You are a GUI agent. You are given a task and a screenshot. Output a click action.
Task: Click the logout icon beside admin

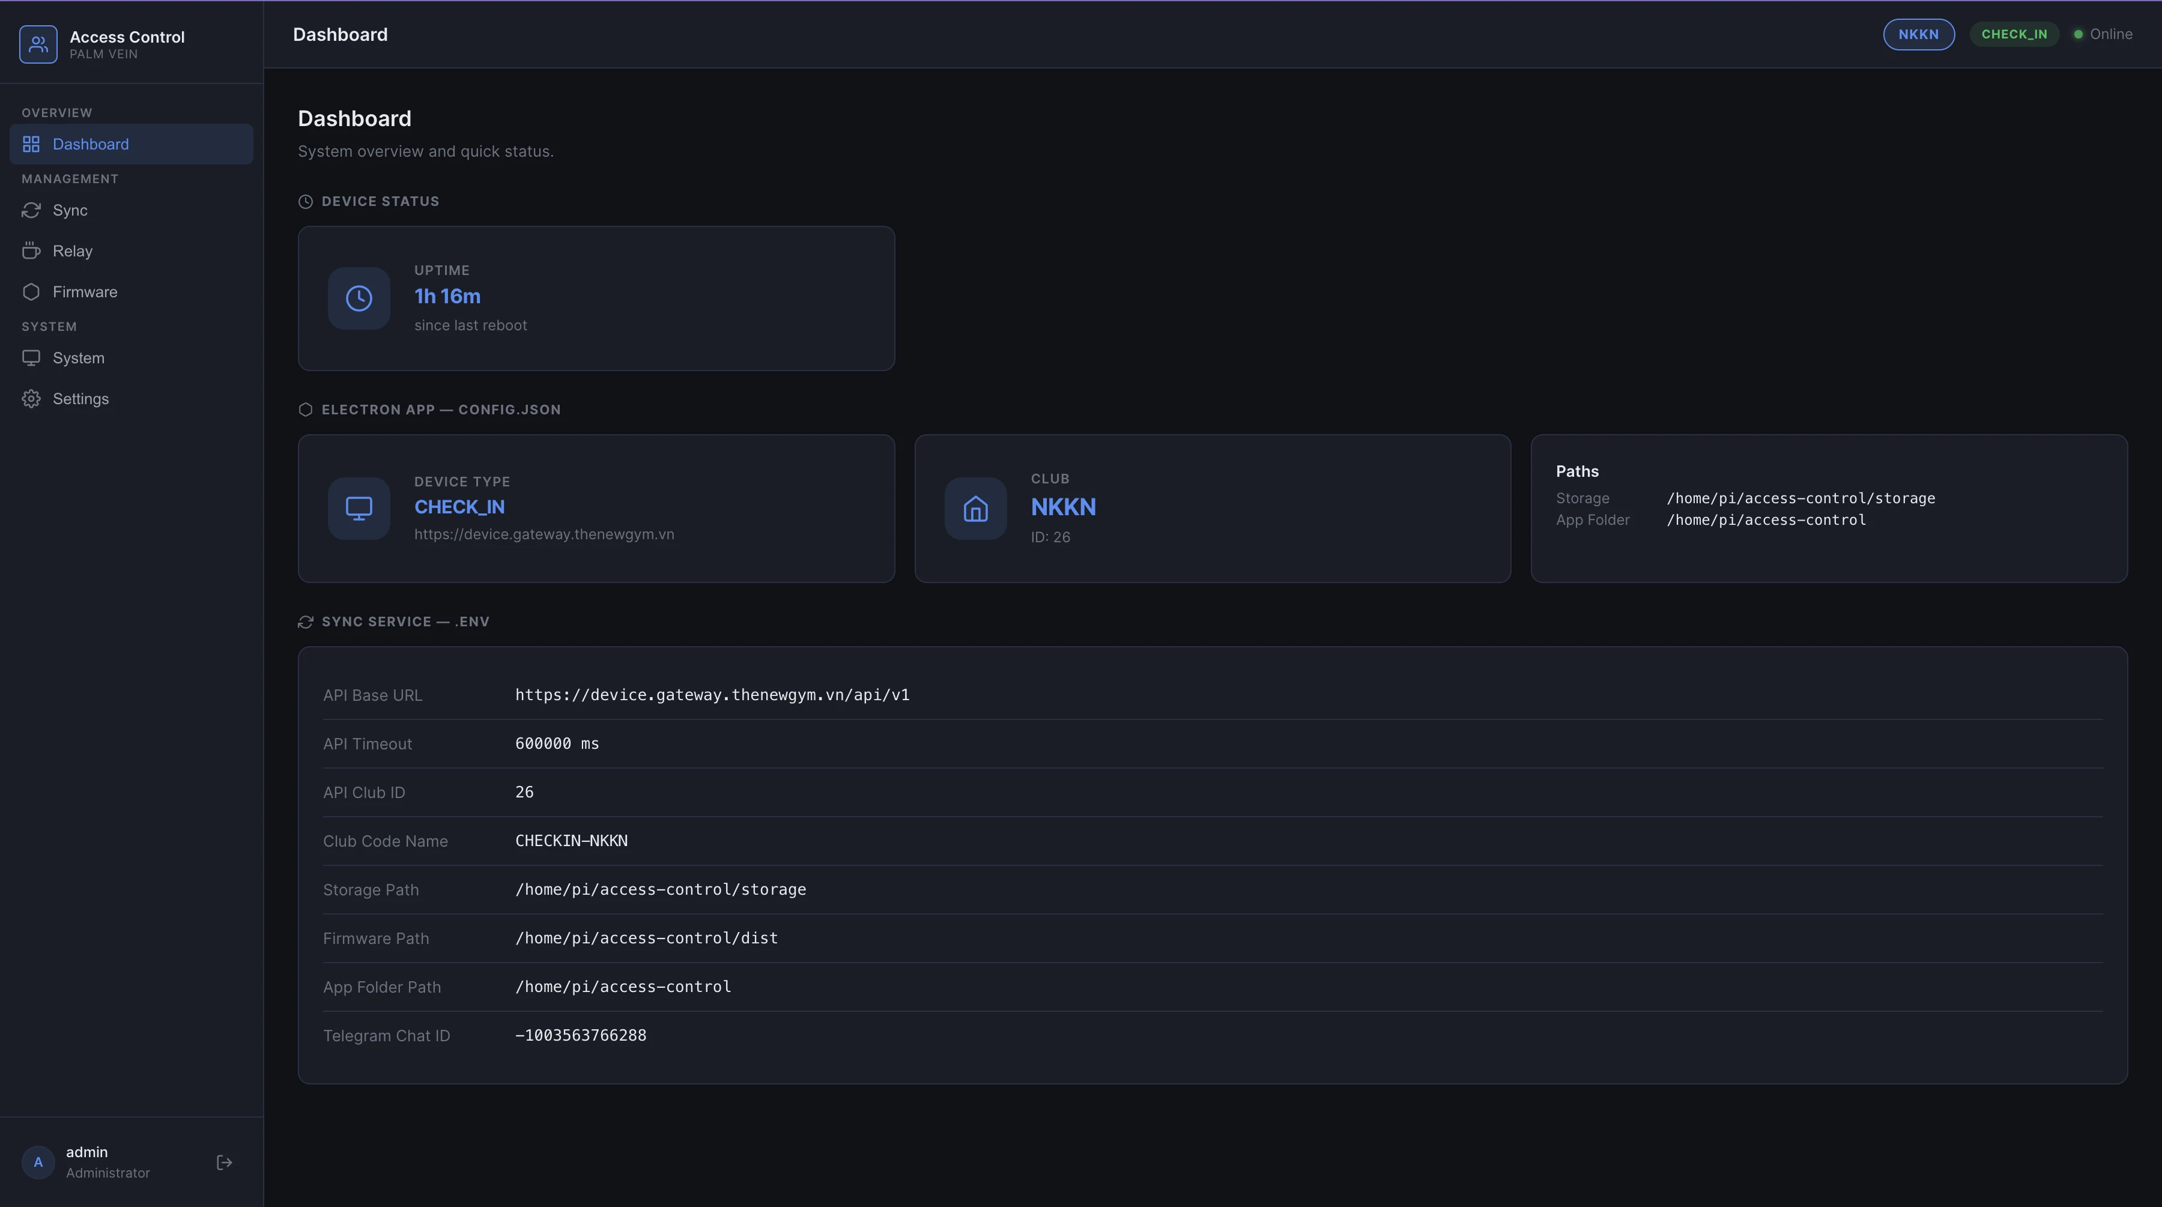[x=224, y=1163]
